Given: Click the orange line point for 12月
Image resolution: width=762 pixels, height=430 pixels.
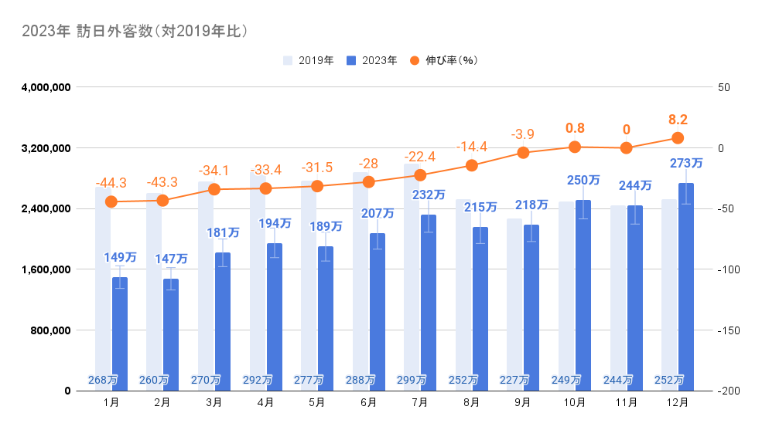Looking at the screenshot, I should coord(678,138).
